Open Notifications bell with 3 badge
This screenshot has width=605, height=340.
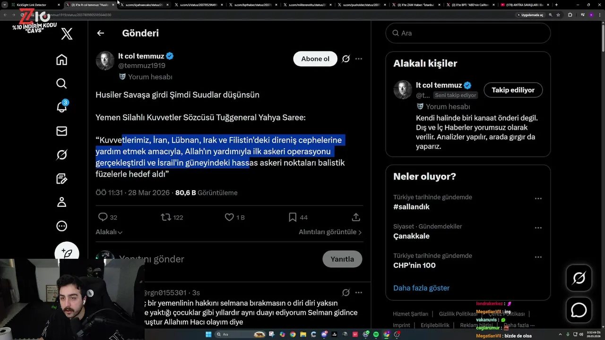(62, 107)
